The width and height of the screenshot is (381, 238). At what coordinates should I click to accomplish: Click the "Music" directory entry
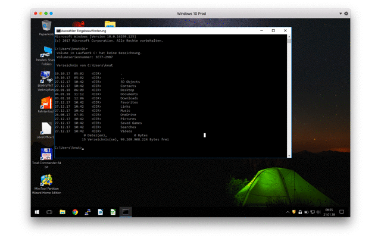click(125, 111)
